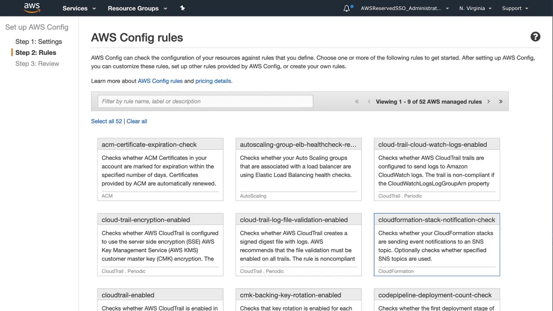The height and width of the screenshot is (311, 553).
Task: Click the Select all 52 link
Action: coord(106,121)
